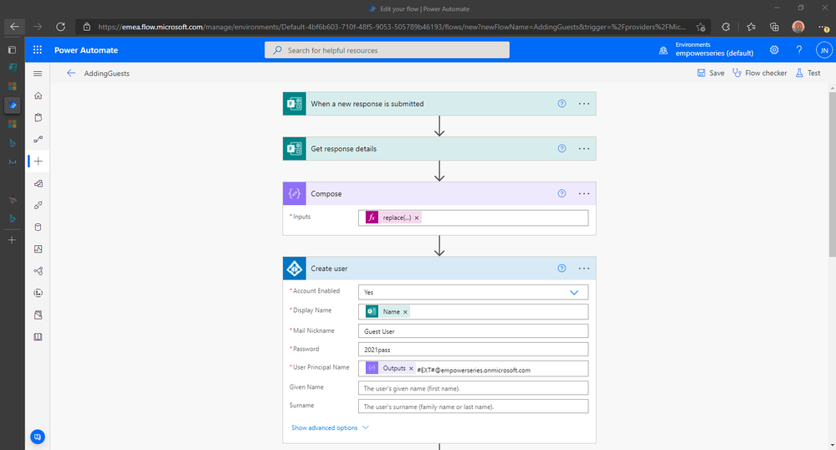Open Action items clipboard icon in sidebar

point(38,117)
